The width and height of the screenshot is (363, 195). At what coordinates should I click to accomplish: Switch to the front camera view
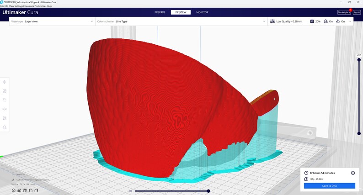19,190
